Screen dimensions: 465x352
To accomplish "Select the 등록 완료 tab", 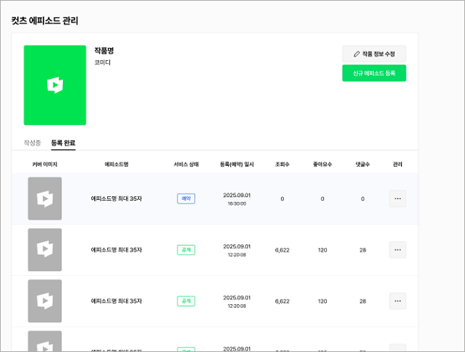I will [63, 143].
